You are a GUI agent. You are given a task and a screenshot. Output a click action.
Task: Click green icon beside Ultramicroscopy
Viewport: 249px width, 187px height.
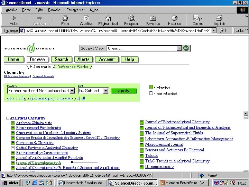[x=141, y=167]
